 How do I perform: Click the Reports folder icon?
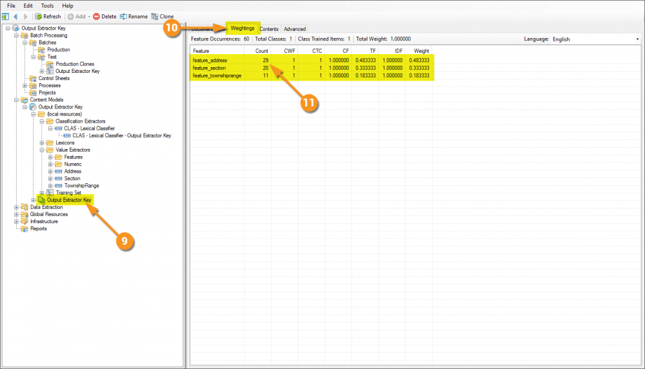[25, 229]
